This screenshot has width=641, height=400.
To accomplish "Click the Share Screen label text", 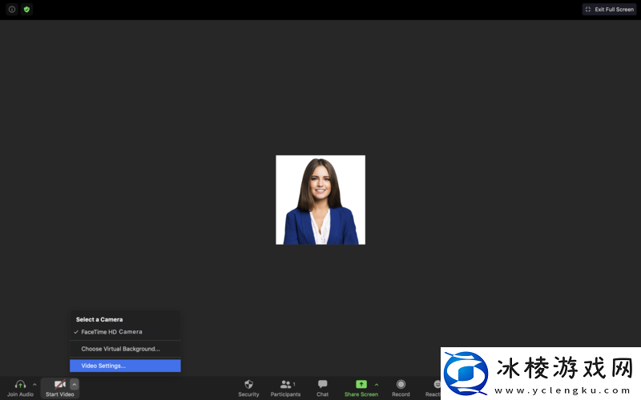I will (x=361, y=394).
